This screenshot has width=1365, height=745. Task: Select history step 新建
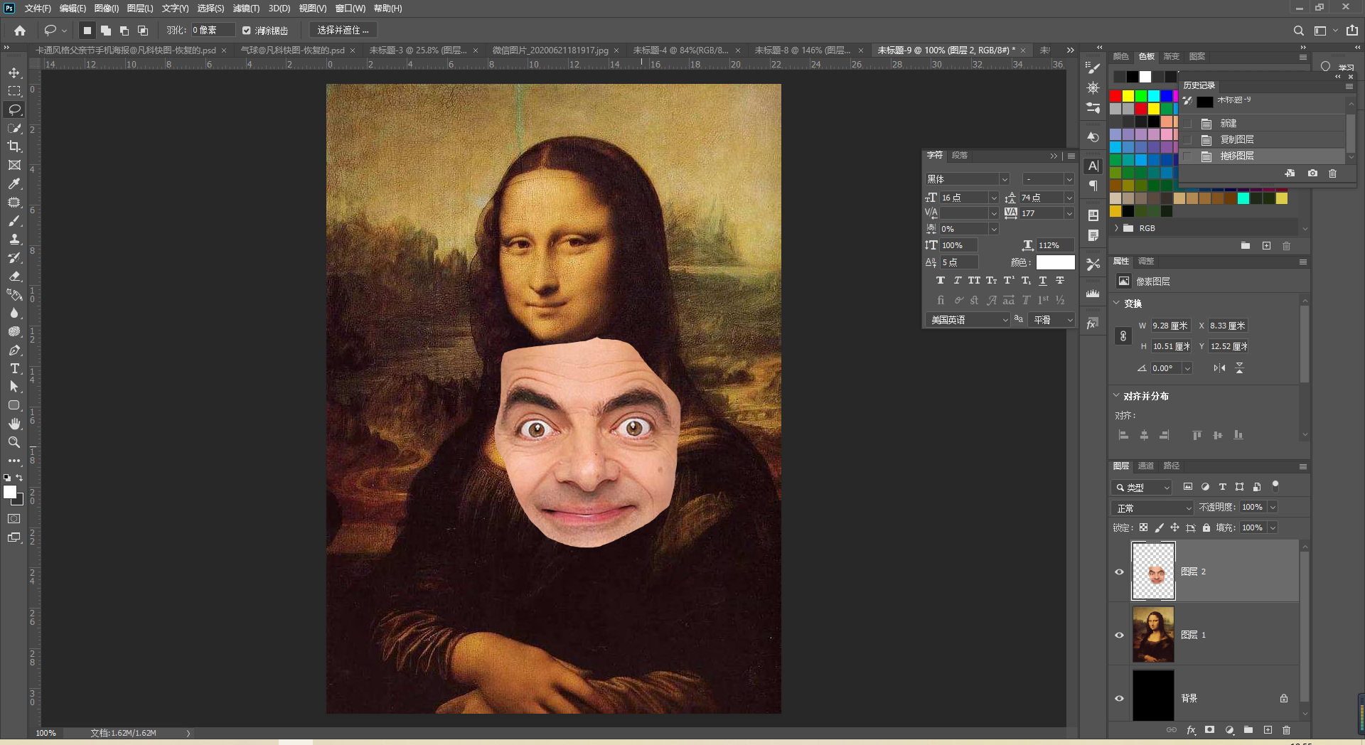(x=1228, y=124)
